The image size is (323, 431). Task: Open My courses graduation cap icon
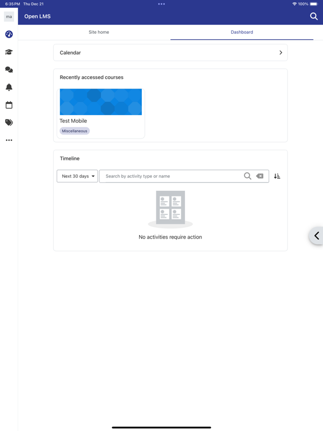pyautogui.click(x=9, y=52)
